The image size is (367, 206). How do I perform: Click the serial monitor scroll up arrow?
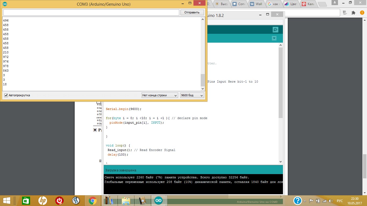[x=203, y=19]
